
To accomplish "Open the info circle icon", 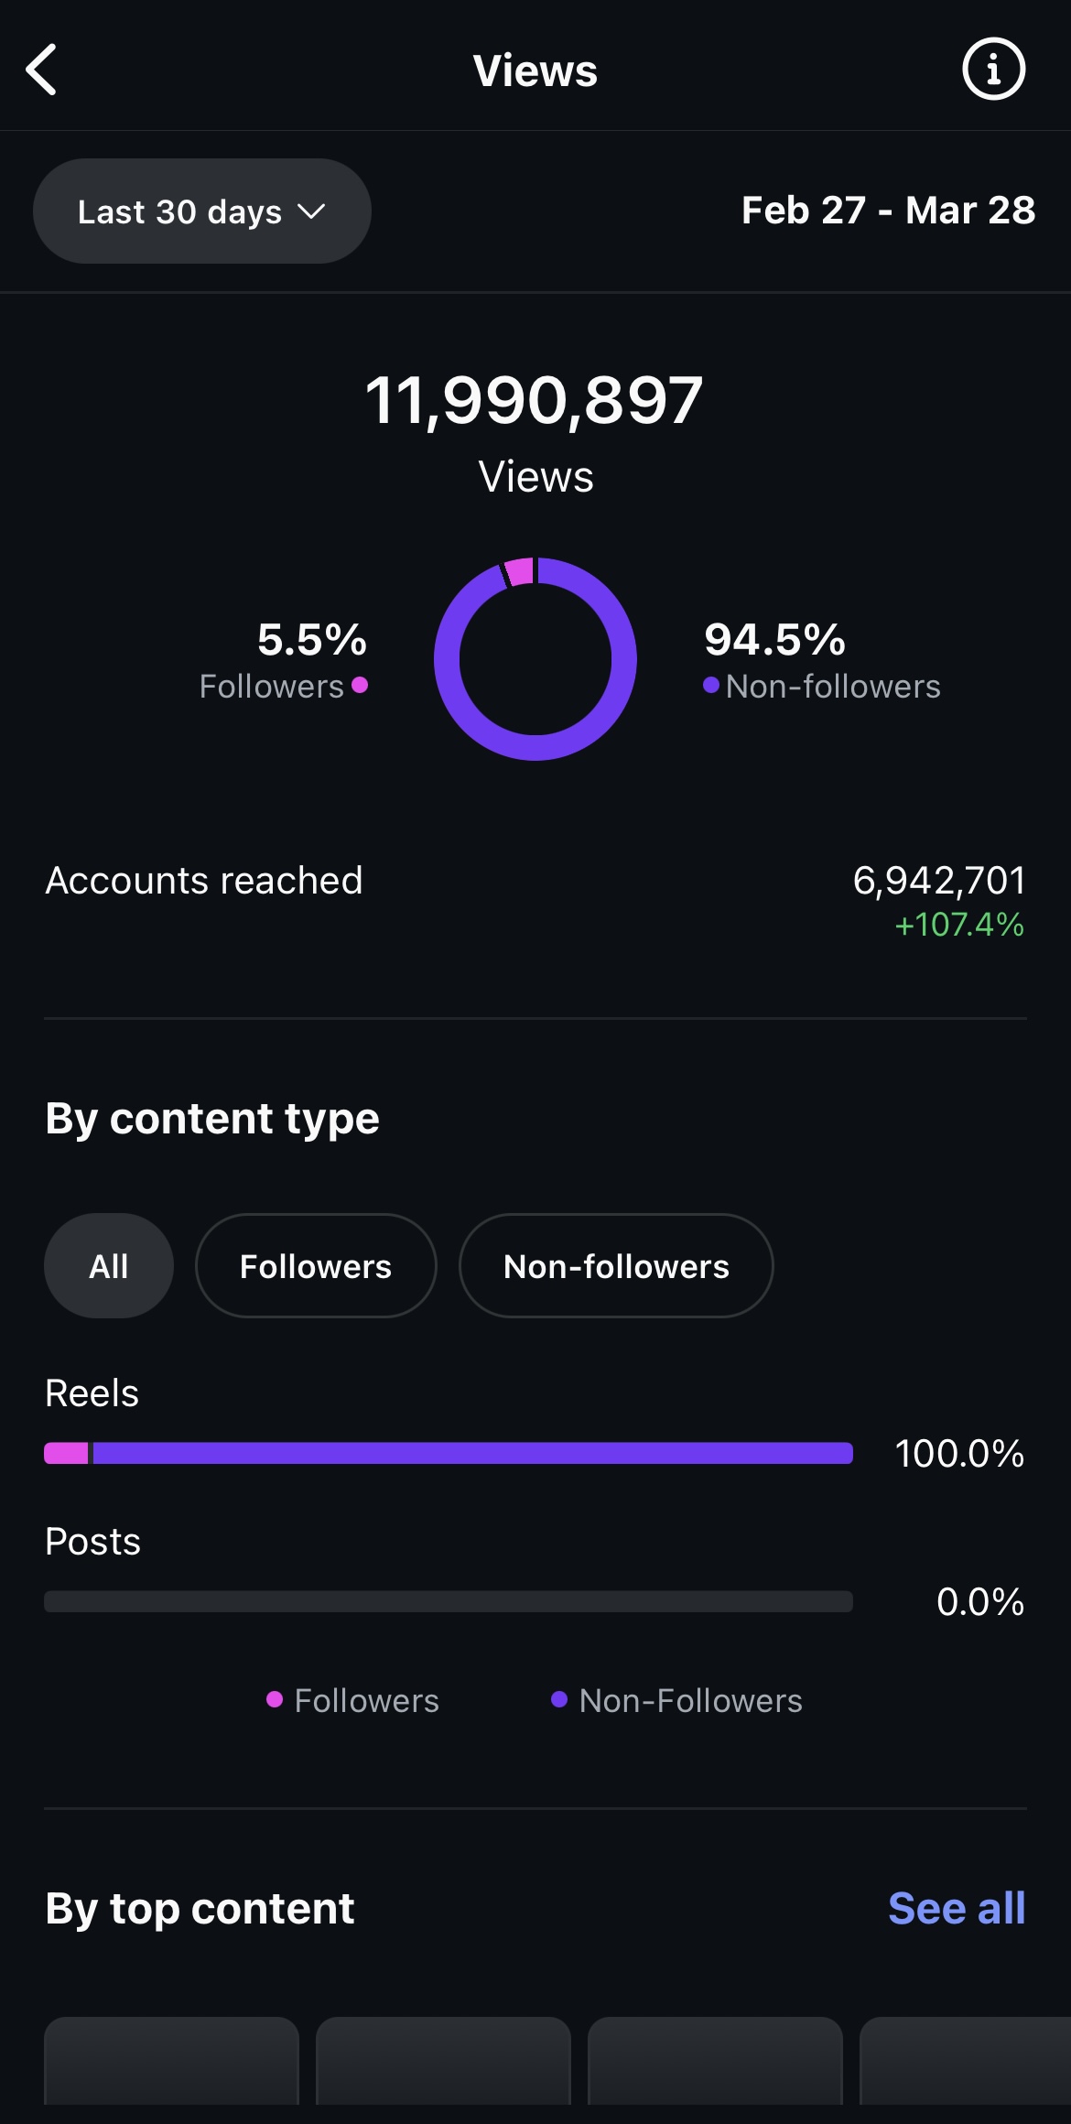I will point(993,69).
